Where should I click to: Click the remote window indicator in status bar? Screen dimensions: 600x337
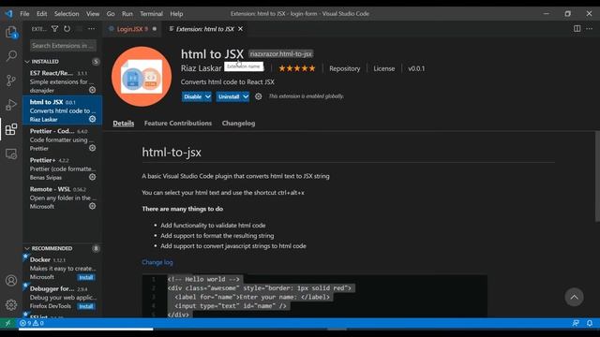(x=7, y=323)
